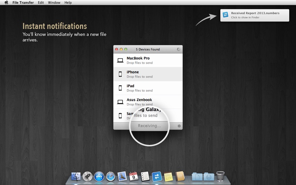Image resolution: width=296 pixels, height=185 pixels.
Task: Open Finder from the Dock
Action: [x=76, y=176]
